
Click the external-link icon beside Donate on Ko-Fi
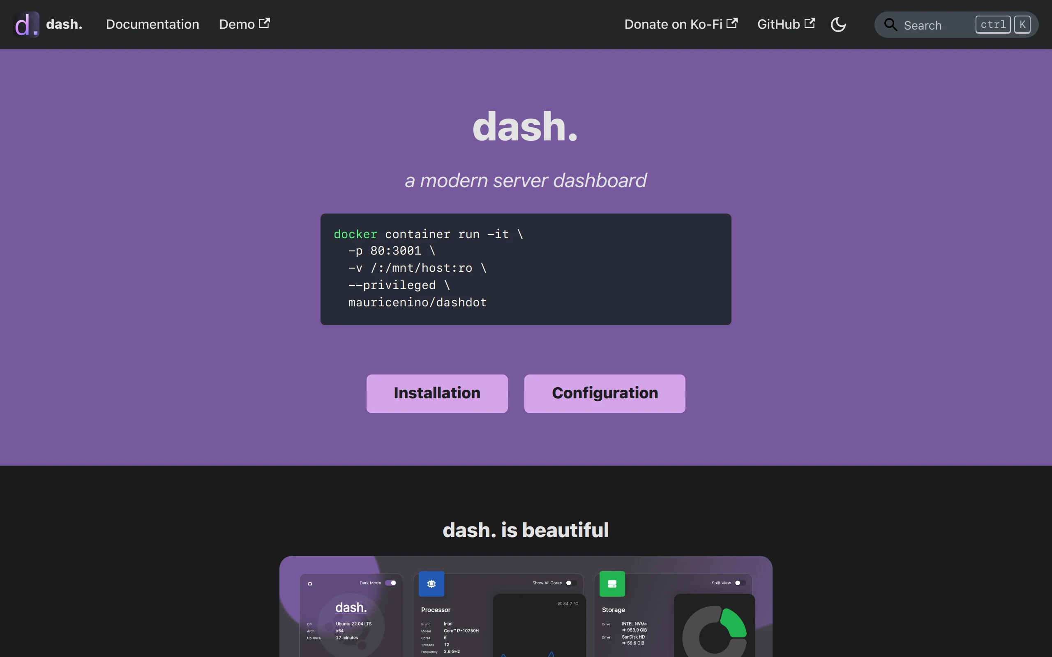click(x=733, y=23)
